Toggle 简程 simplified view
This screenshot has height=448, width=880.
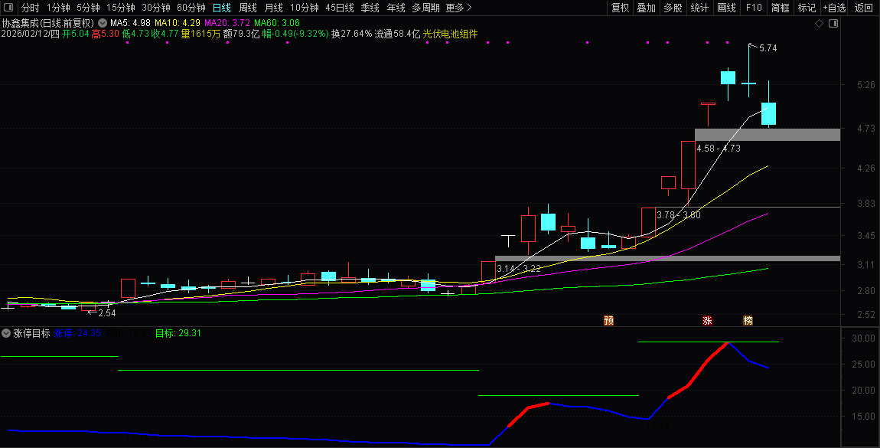(780, 8)
